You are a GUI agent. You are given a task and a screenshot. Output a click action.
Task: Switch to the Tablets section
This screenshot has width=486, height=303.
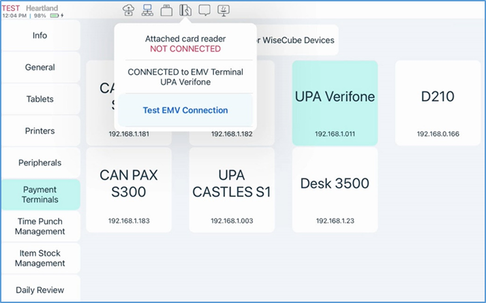[x=40, y=99]
